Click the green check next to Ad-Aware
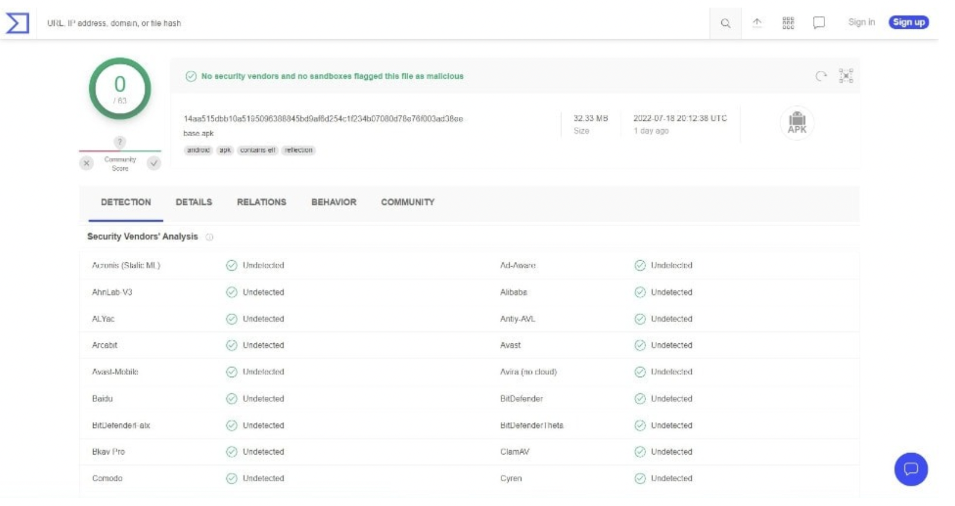Viewport: 955px width, 506px height. click(x=640, y=265)
